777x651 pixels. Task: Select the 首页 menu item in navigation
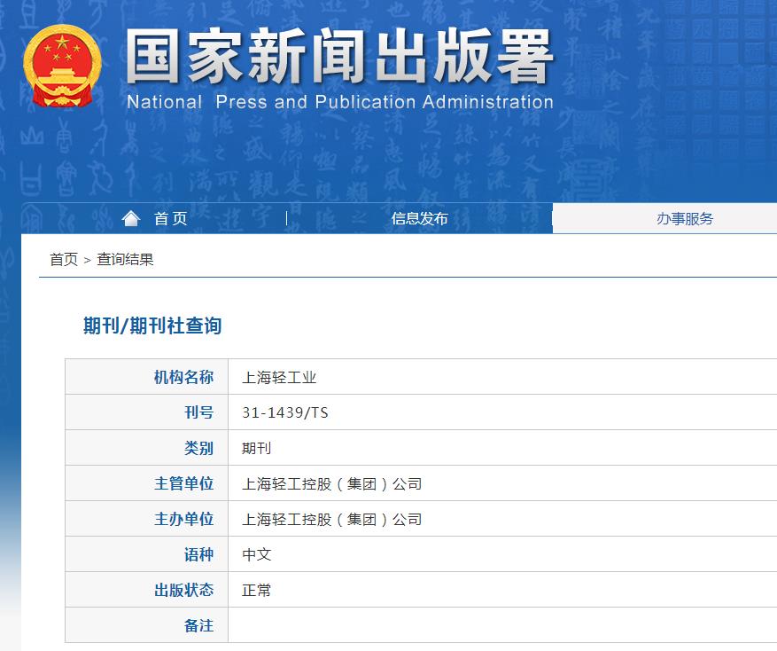tap(168, 218)
